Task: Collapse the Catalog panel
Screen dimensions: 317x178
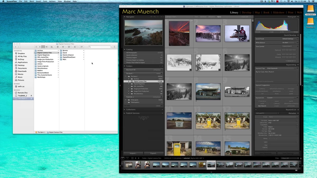Action: [x=125, y=50]
